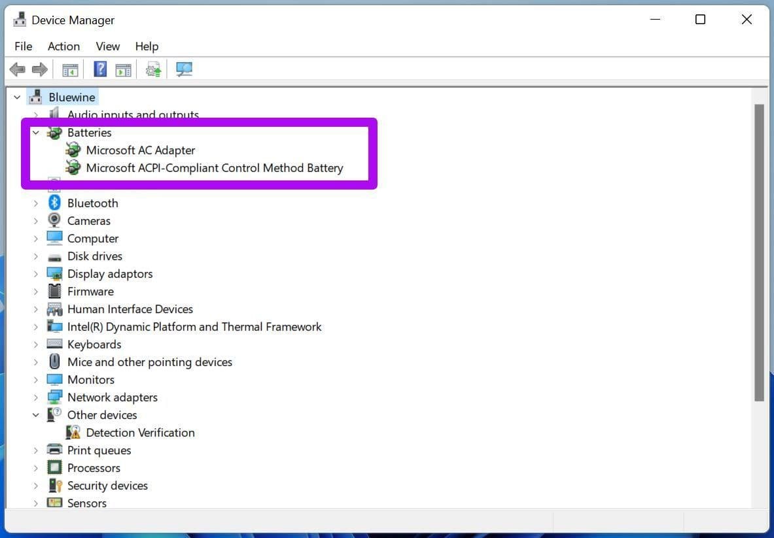
Task: Click the Keyboards icon
Action: click(54, 344)
